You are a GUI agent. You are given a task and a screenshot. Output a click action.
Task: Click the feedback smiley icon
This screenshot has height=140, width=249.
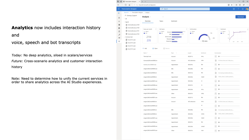(x=243, y=9)
